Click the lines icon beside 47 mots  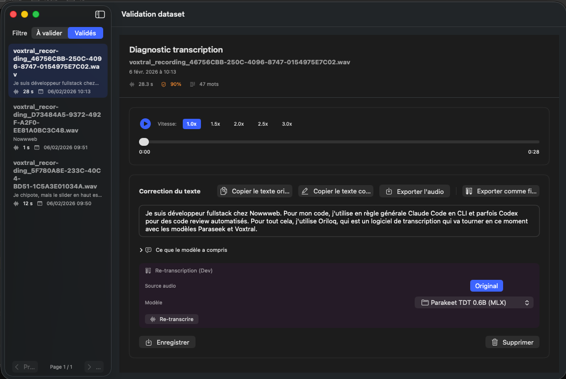pos(193,84)
